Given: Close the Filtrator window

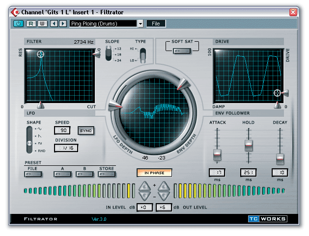Looking at the screenshot, I should [x=293, y=12].
